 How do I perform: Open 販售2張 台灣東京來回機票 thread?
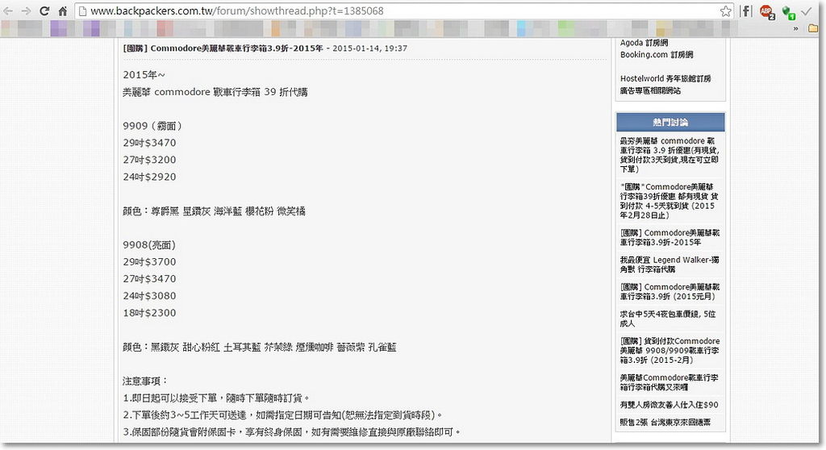(x=665, y=422)
